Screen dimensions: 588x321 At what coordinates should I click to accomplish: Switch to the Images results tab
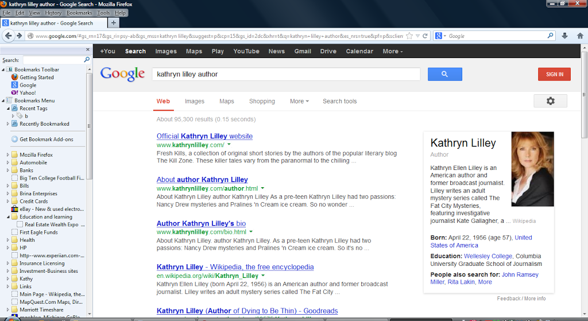(194, 101)
